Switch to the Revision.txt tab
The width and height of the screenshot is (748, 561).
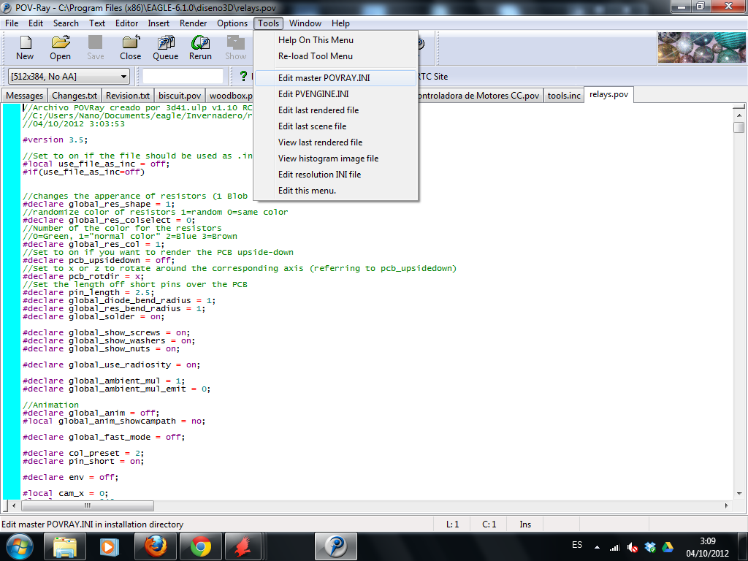click(128, 96)
